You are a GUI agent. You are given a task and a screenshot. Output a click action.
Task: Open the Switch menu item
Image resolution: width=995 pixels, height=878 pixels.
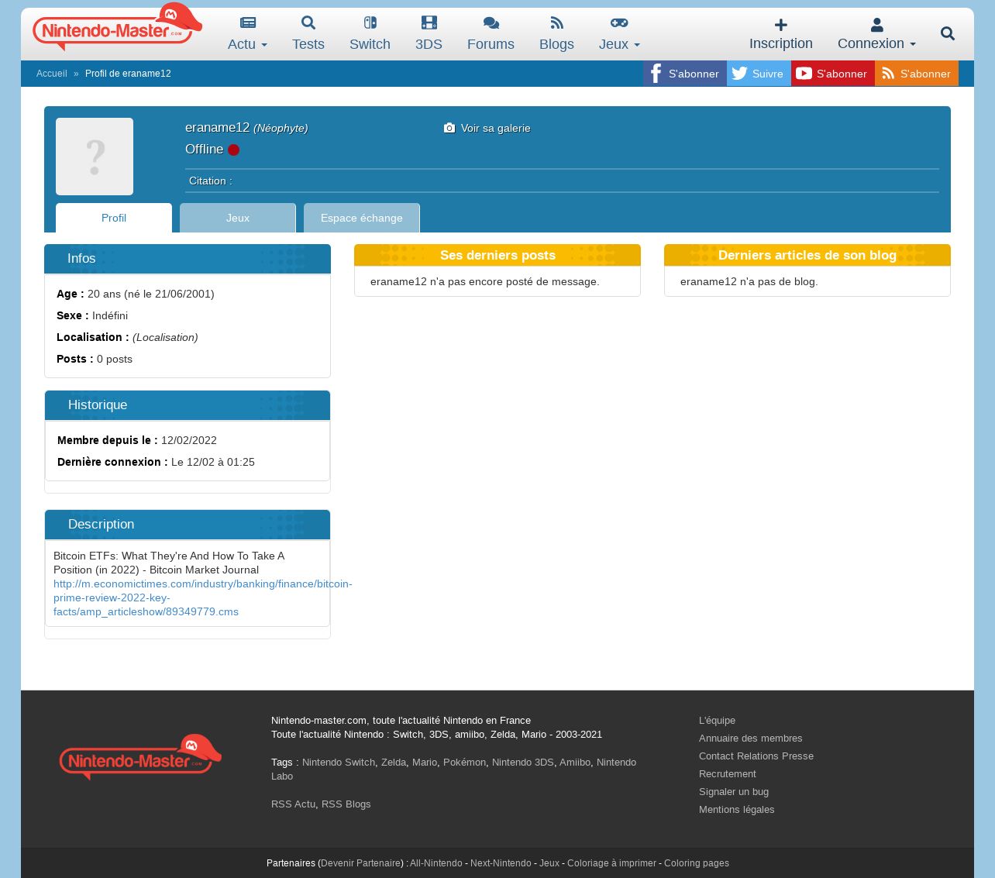click(370, 44)
